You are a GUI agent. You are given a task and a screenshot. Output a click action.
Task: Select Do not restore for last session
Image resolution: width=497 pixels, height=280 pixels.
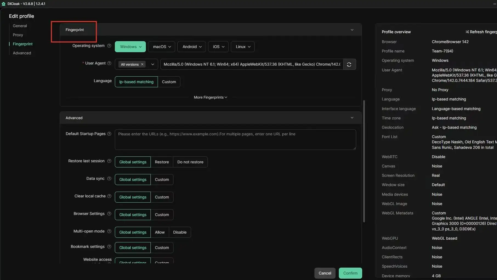[x=190, y=162]
